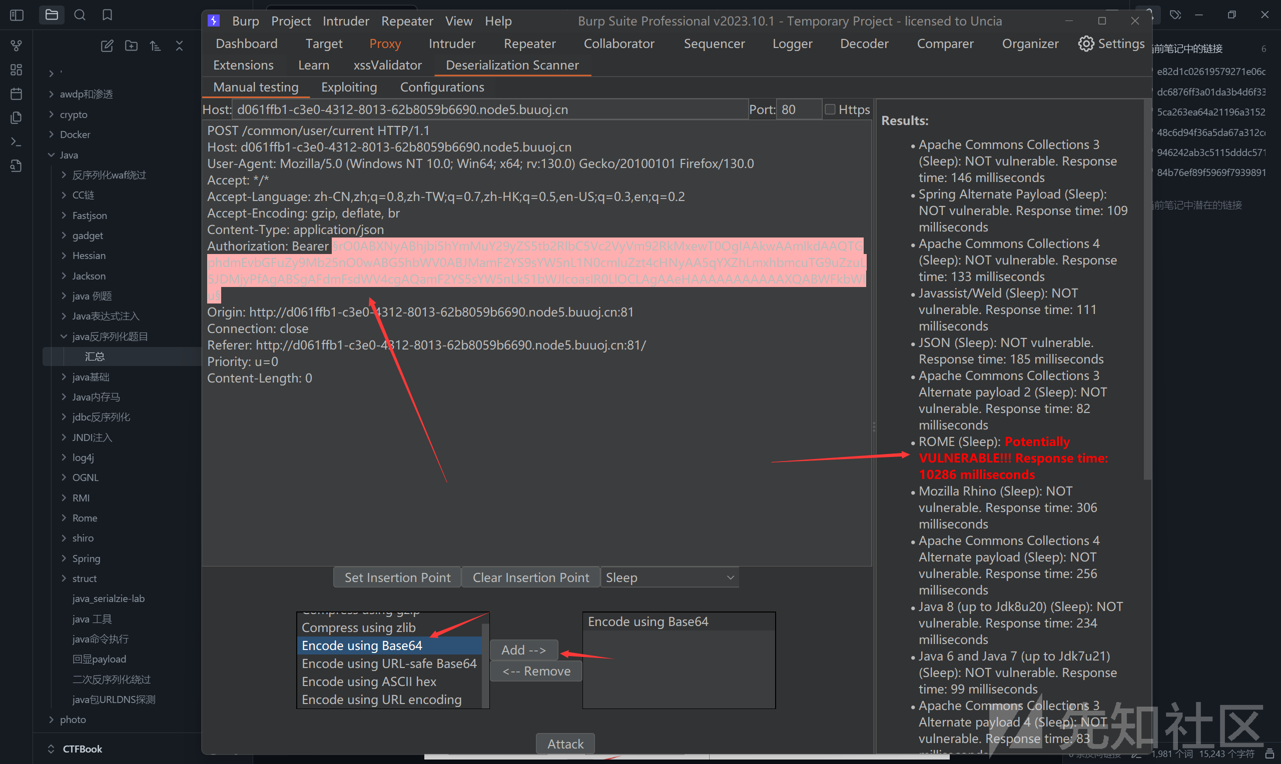Open the Decoder tab

864,44
